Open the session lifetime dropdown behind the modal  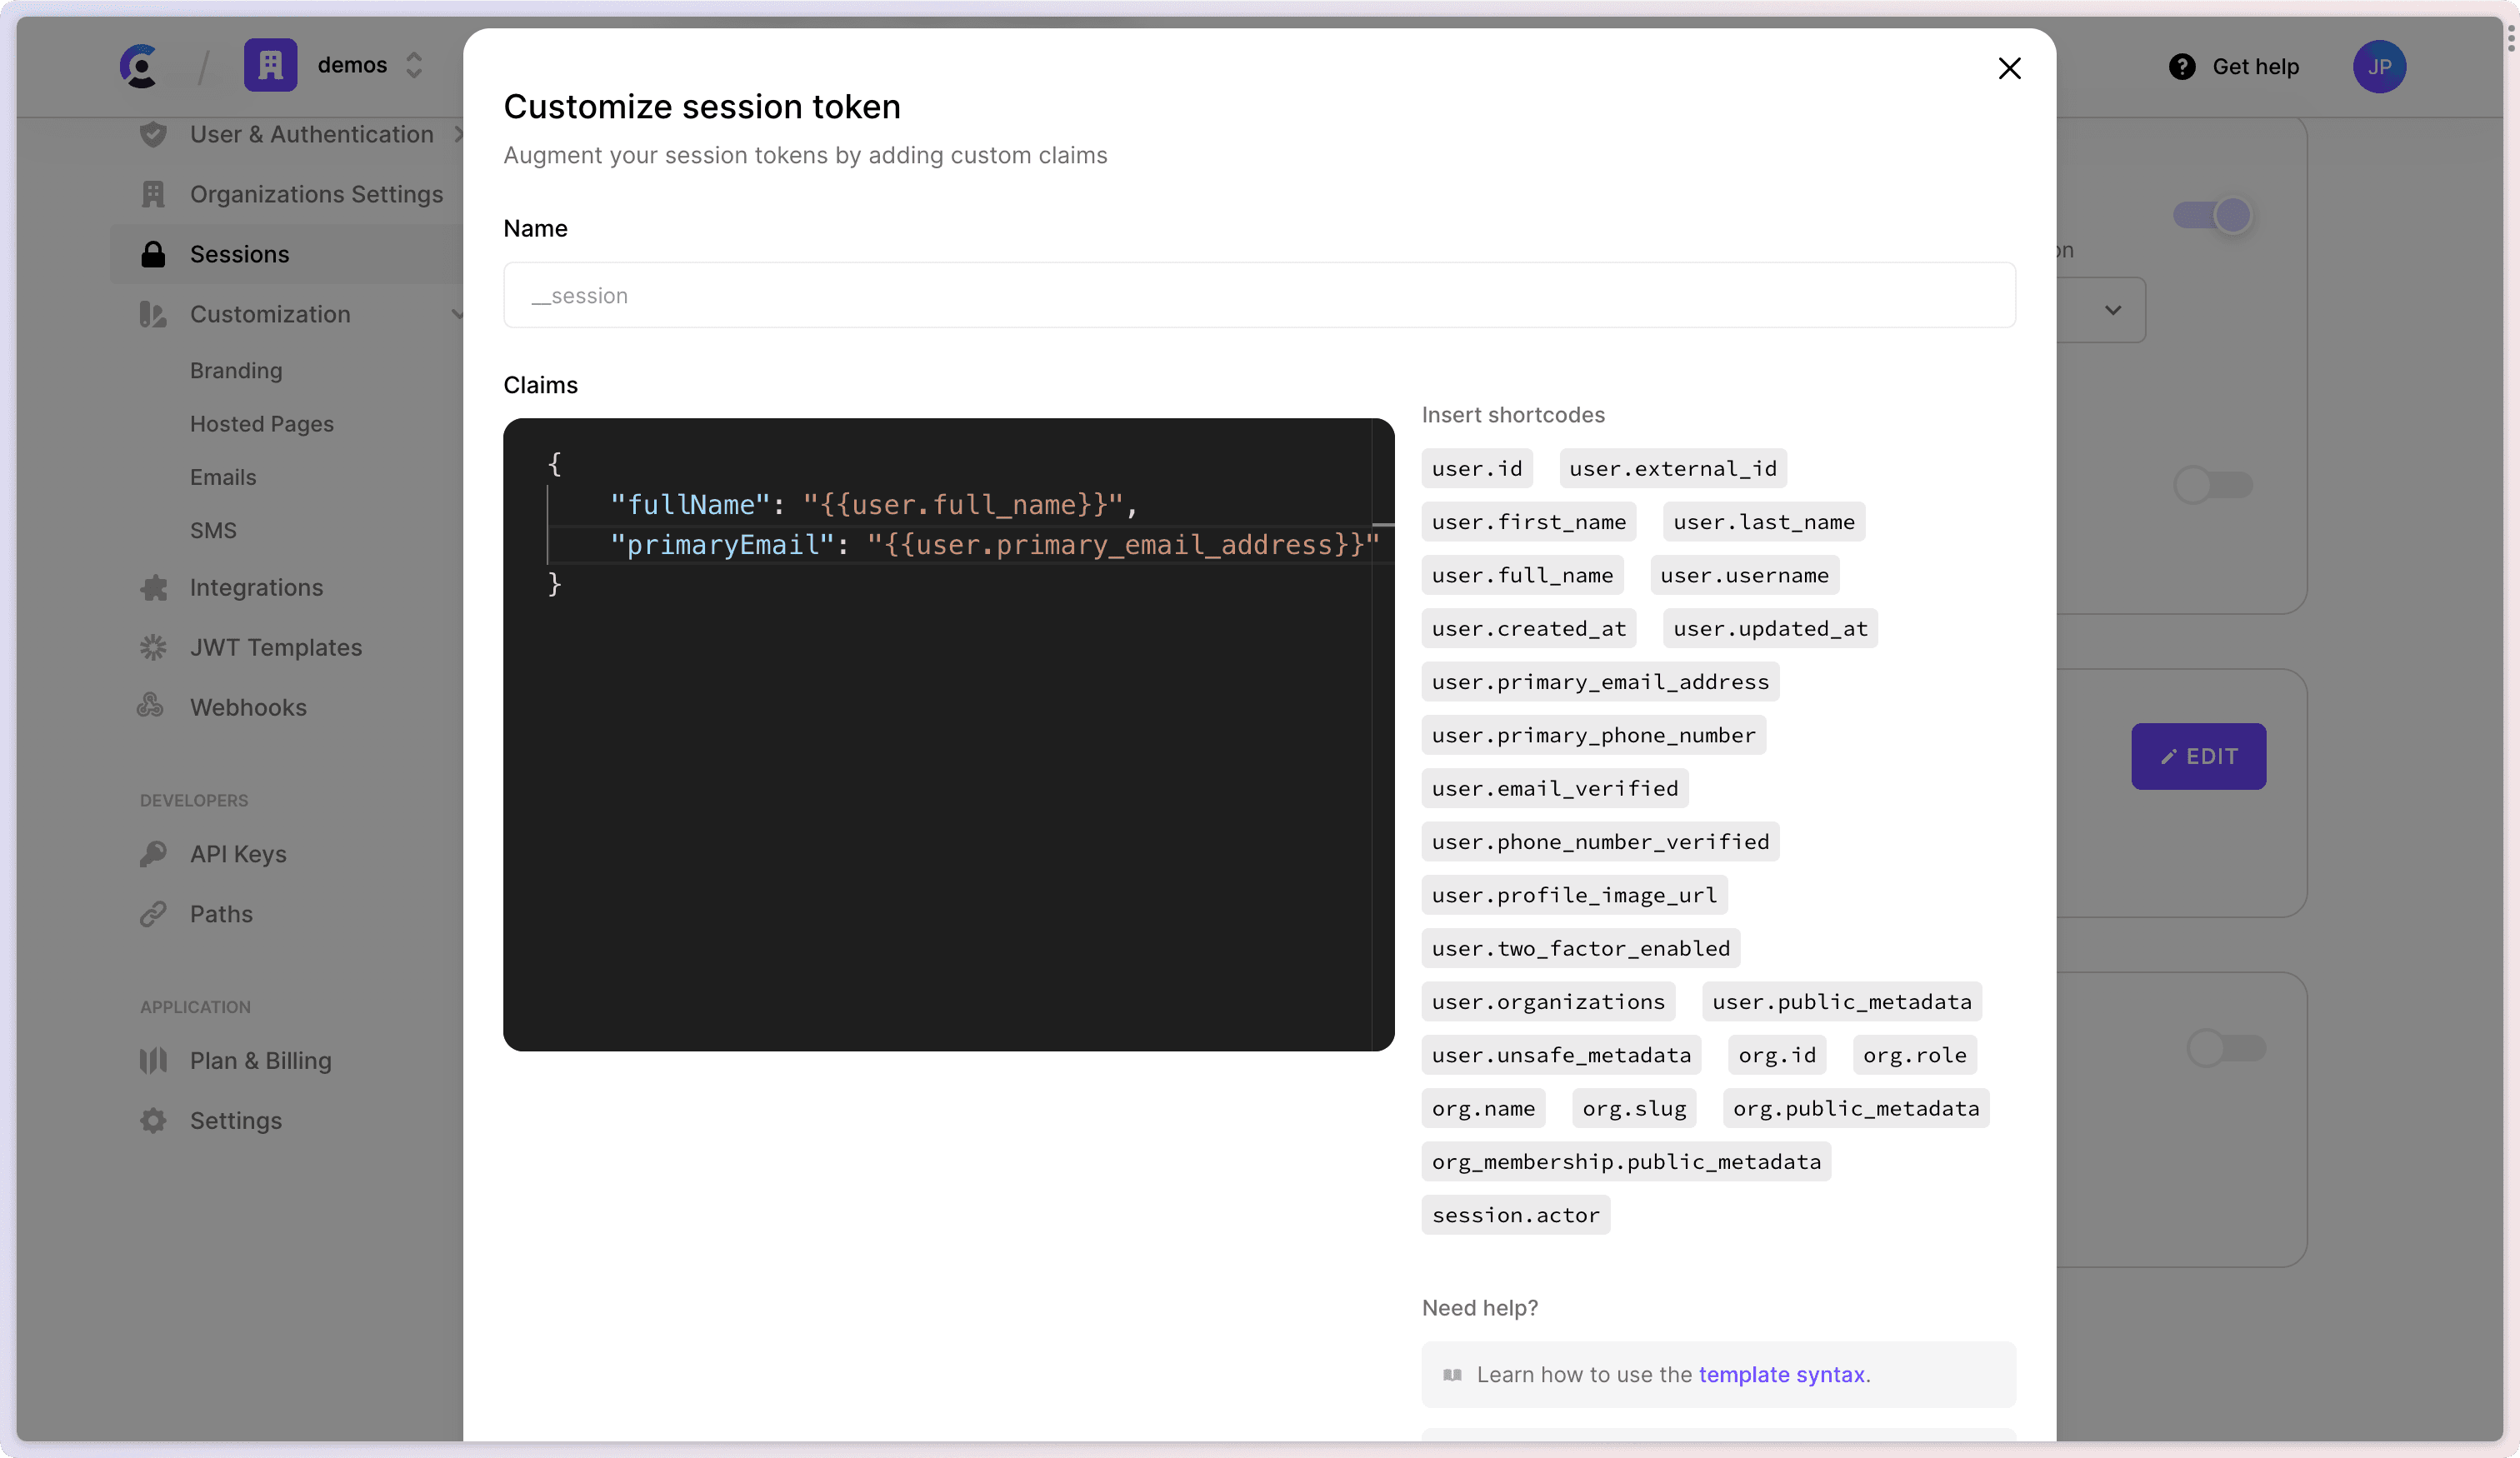click(2112, 309)
